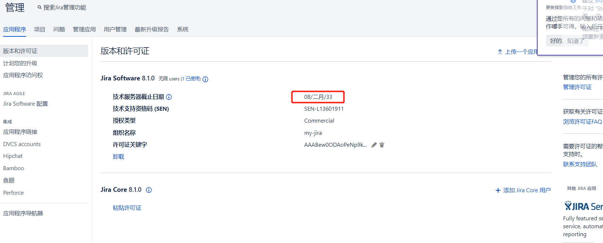Click the SEN-L13601911 value
Screen dimensions: 603x243
point(324,109)
